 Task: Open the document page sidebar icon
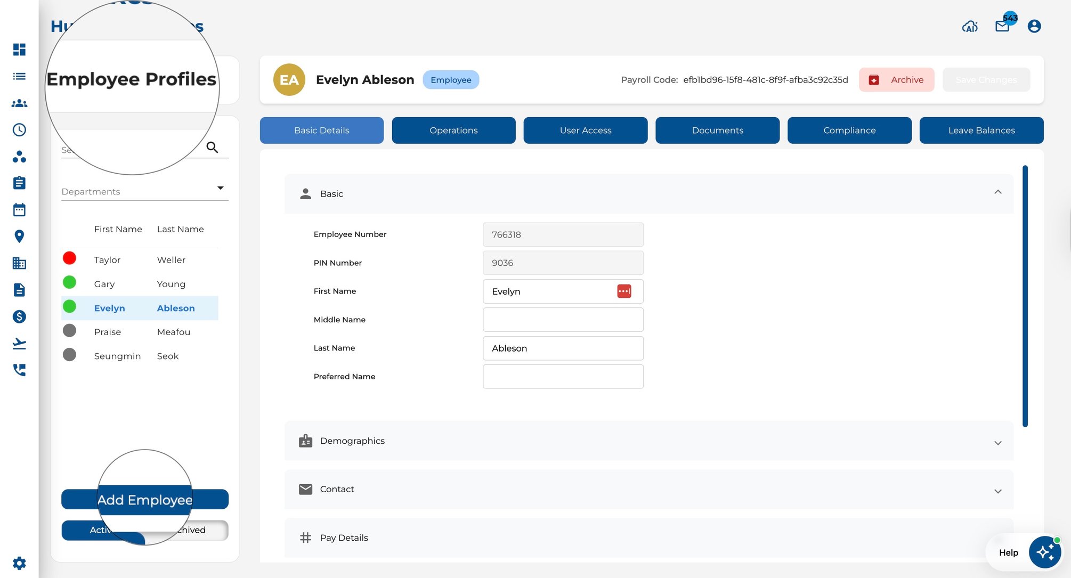tap(19, 290)
